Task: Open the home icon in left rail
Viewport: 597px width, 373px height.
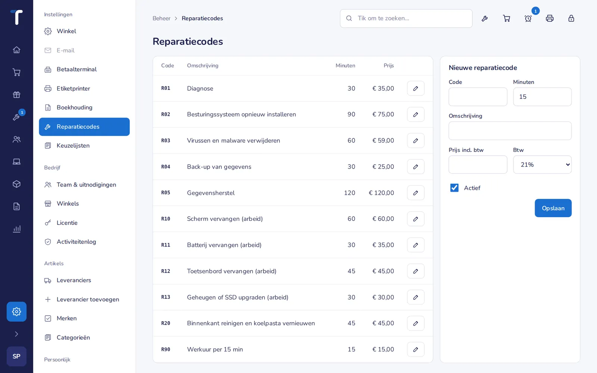Action: click(16, 50)
